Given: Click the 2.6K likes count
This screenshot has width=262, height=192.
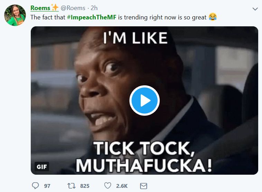Looking at the screenshot, I should point(122,186).
